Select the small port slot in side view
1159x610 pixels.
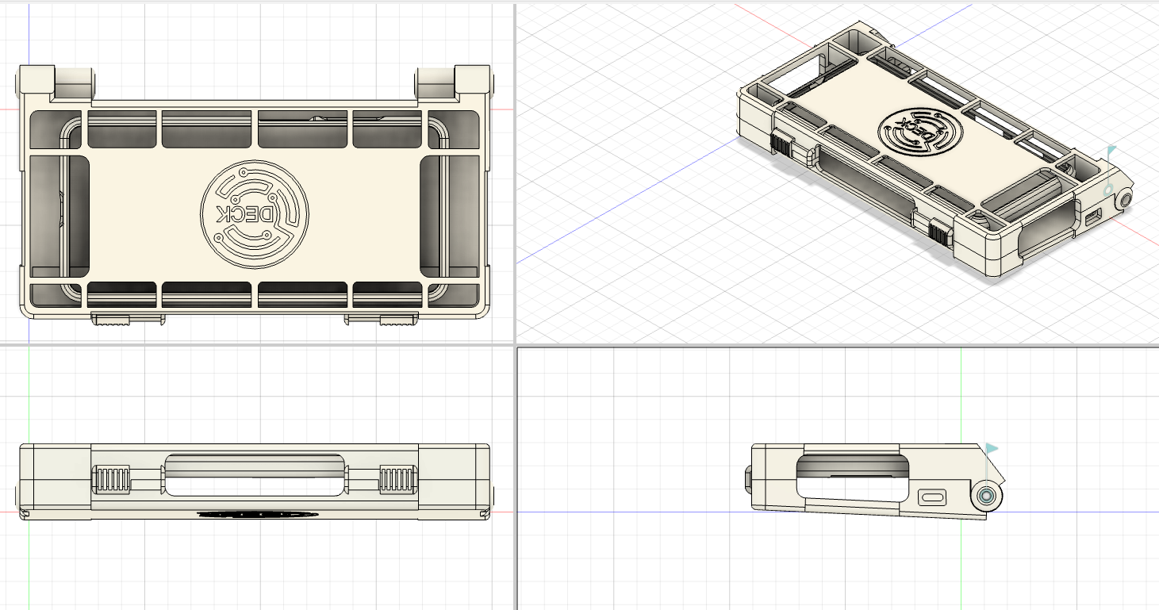932,497
